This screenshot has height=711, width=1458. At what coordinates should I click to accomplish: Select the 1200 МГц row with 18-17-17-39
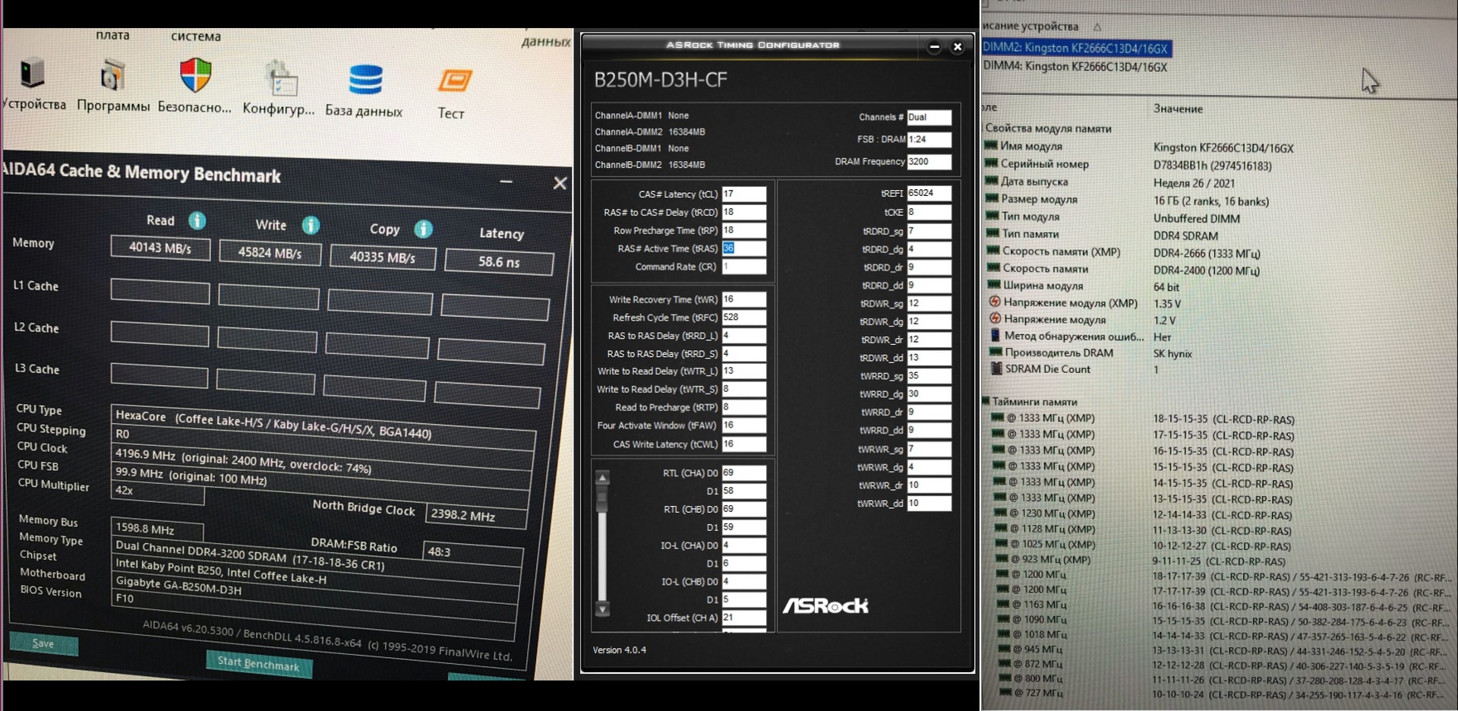pyautogui.click(x=1224, y=577)
